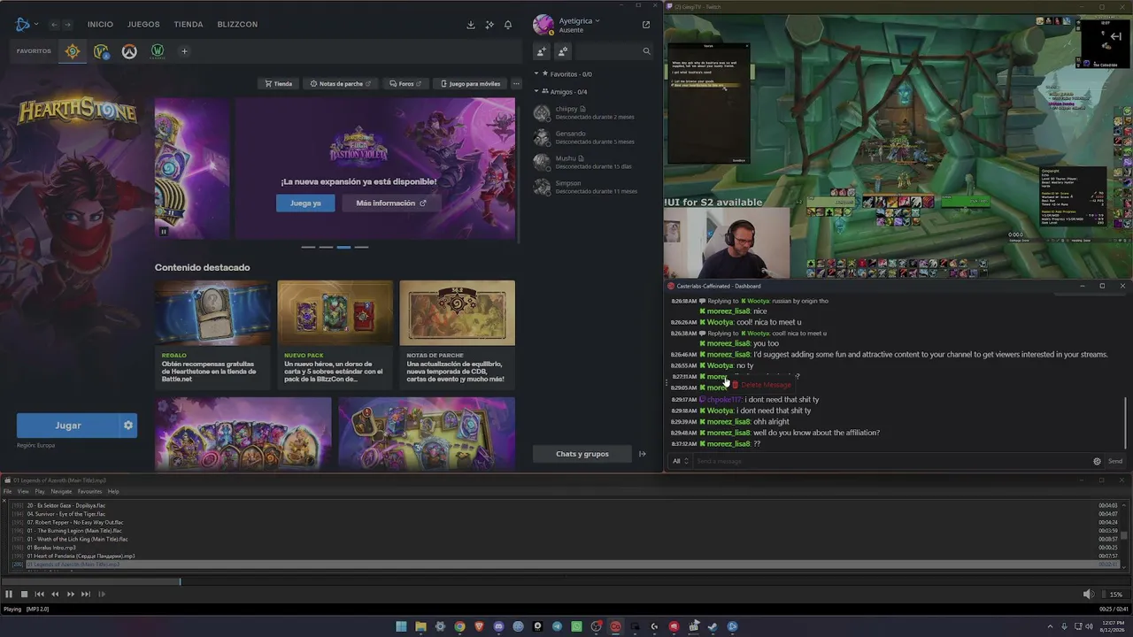Collapse the Favoritos - 0/0 group
The image size is (1133, 637).
(536, 74)
